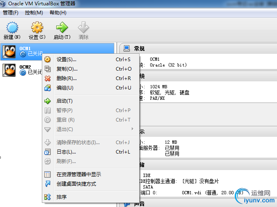
Task: Click the OCM1.vdi disk entry
Action: pos(213,193)
